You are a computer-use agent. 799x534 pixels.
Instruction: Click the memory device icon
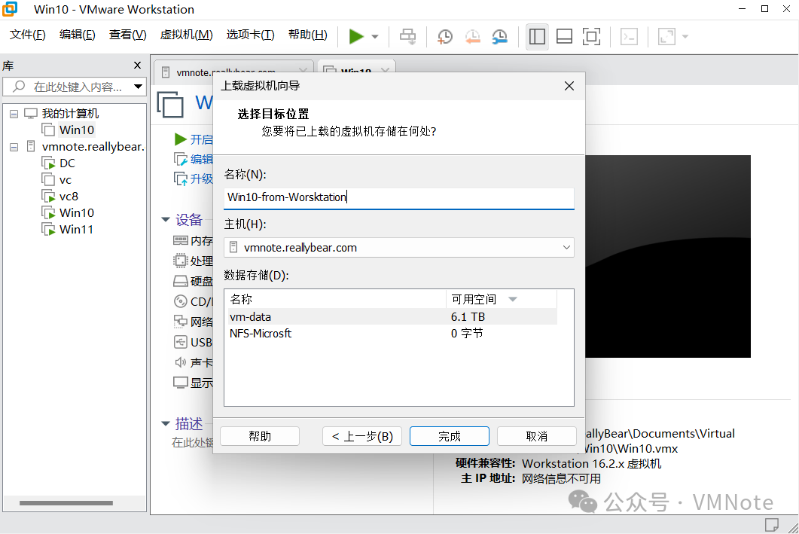tap(181, 240)
